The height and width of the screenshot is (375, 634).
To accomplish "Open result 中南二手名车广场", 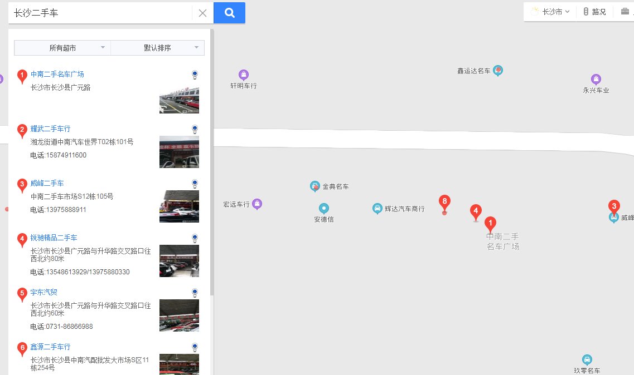I will click(57, 74).
